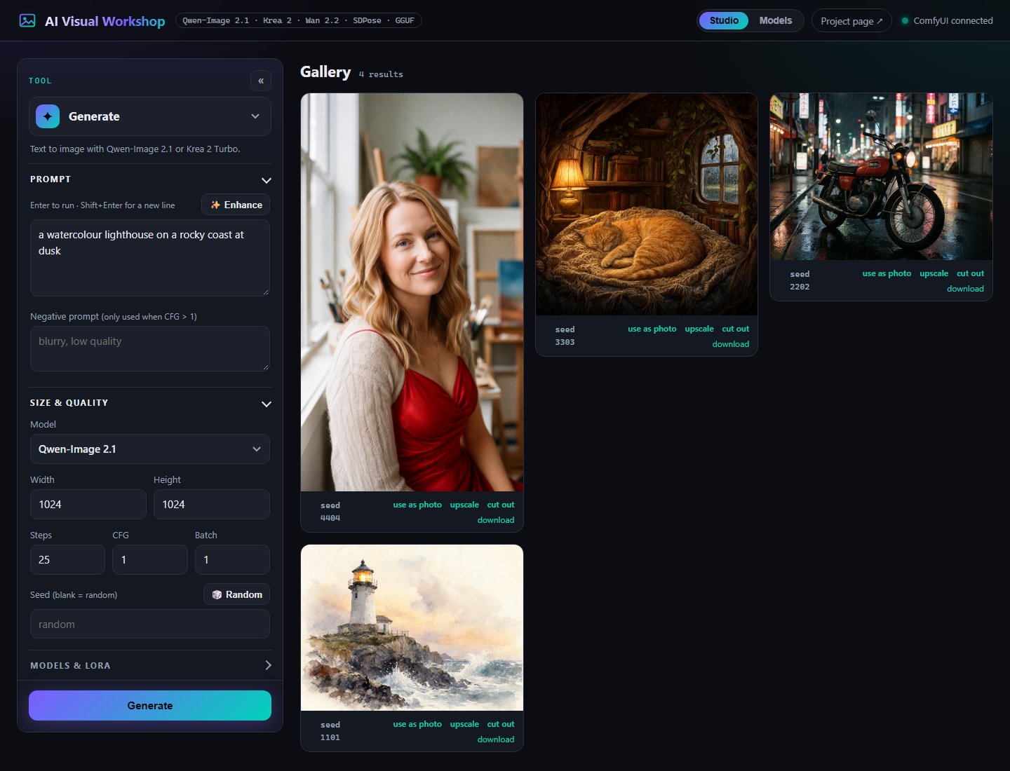
Task: Click 'cut out' for seed 1101
Action: (x=501, y=724)
